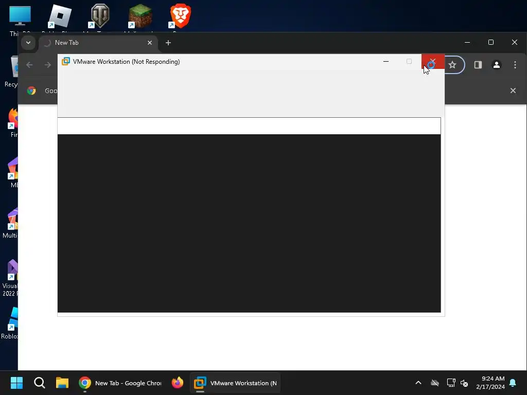
Task: Select the New Tab tab in Chrome
Action: (97, 43)
